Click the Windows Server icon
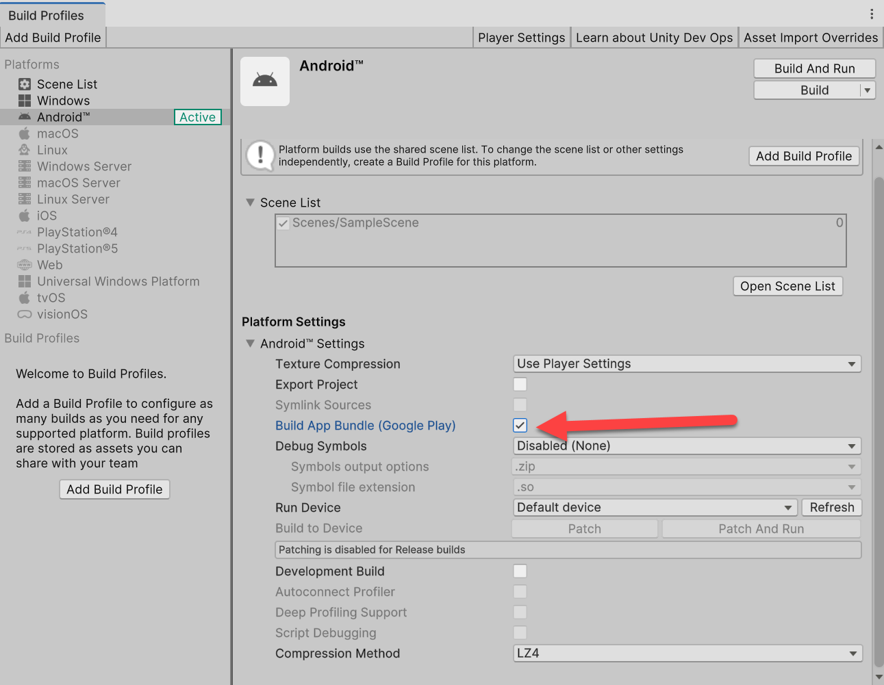The image size is (884, 685). pos(25,166)
